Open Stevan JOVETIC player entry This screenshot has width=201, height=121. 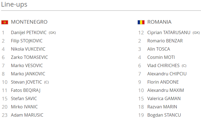pos(27,82)
